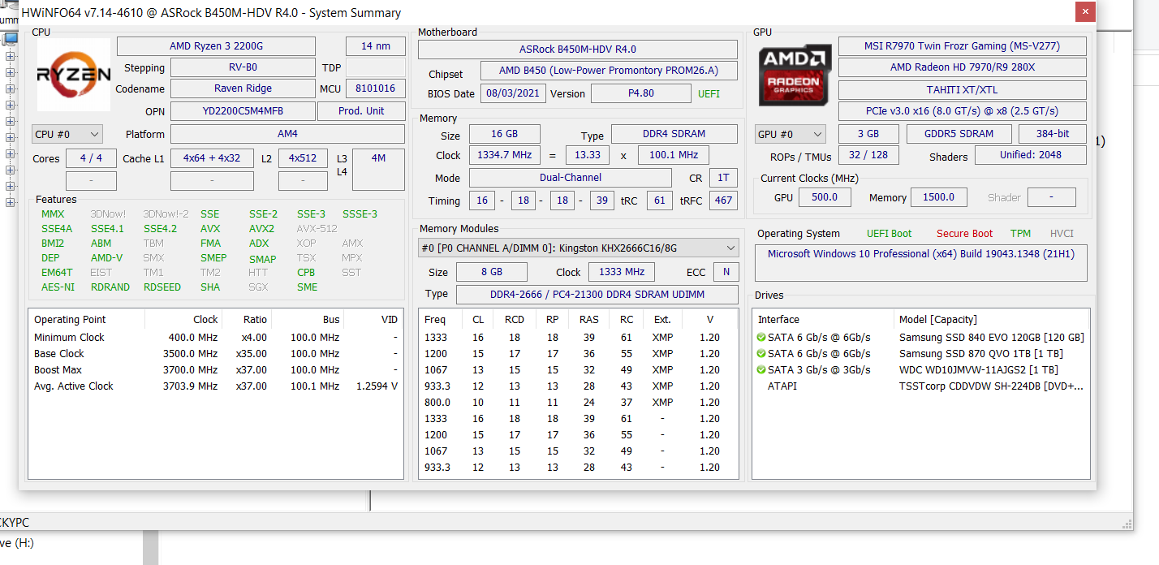The height and width of the screenshot is (565, 1159).
Task: Click the DDR4-2666 / PC4-21300 type field
Action: [597, 294]
